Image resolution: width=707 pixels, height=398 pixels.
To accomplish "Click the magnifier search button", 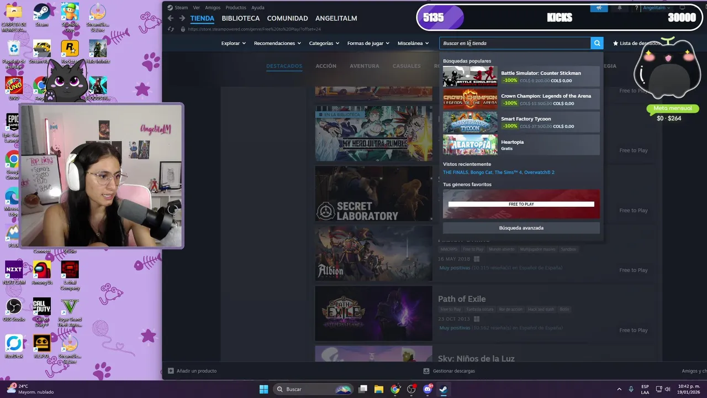I will point(597,43).
